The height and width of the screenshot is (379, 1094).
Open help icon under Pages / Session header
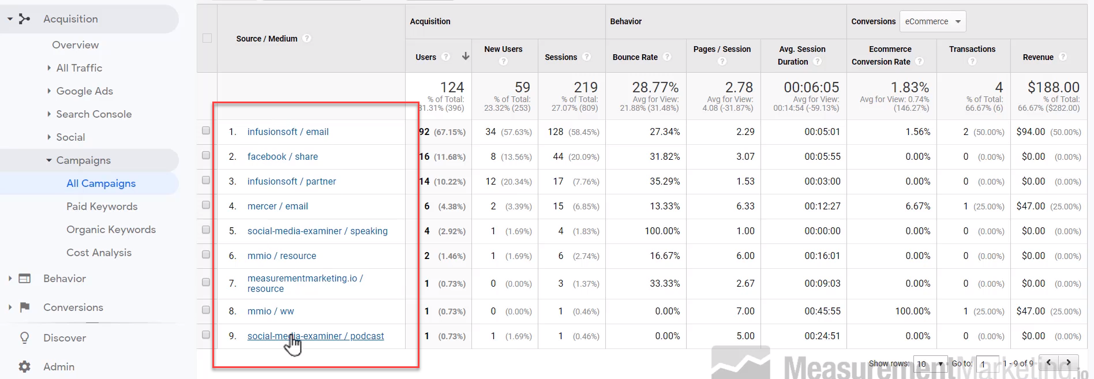(x=722, y=61)
